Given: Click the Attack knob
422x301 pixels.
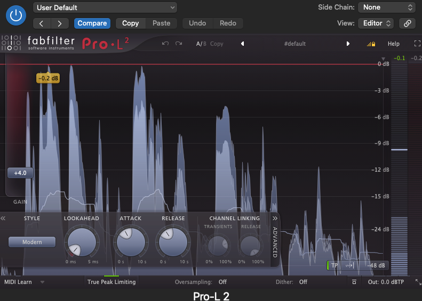Looking at the screenshot, I should point(131,243).
